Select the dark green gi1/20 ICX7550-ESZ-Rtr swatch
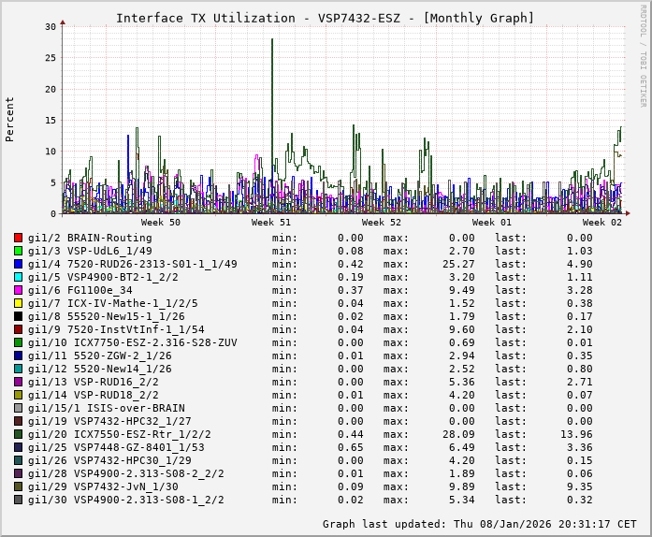The image size is (652, 537). [x=18, y=434]
